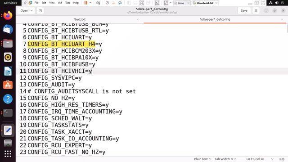Open the Open file dropdown
Viewport: 288px width, 162px height.
pyautogui.click(x=26, y=11)
